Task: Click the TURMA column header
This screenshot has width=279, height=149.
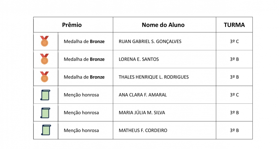Action: [x=234, y=25]
